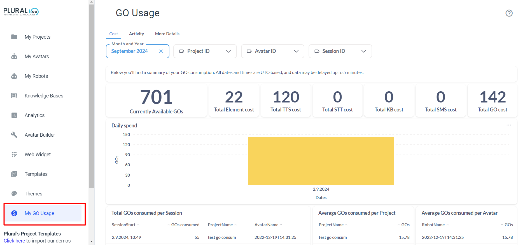Image resolution: width=525 pixels, height=245 pixels.
Task: Click the Web Widget dots icon
Action: [x=14, y=154]
